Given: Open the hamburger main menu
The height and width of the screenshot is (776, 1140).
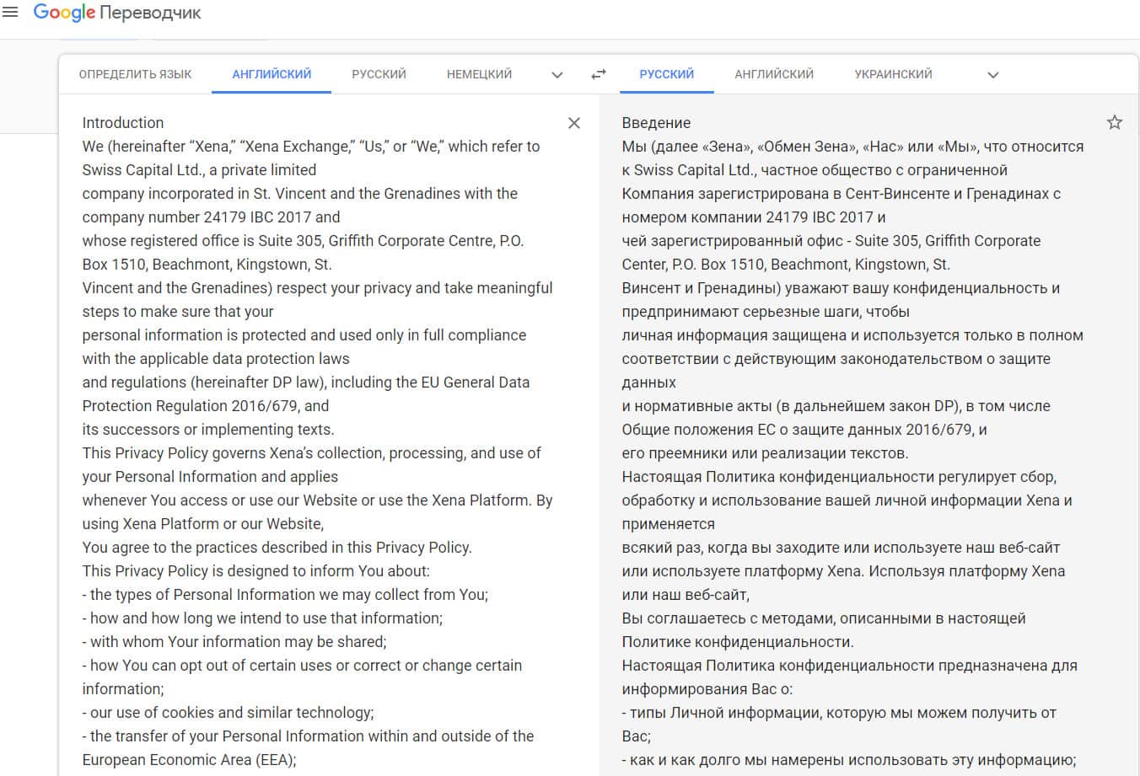Looking at the screenshot, I should point(10,13).
